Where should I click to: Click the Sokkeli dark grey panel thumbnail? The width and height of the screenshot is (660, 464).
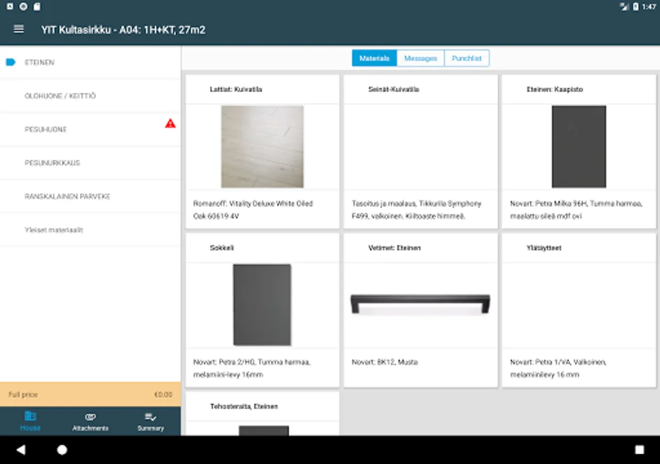click(x=262, y=305)
